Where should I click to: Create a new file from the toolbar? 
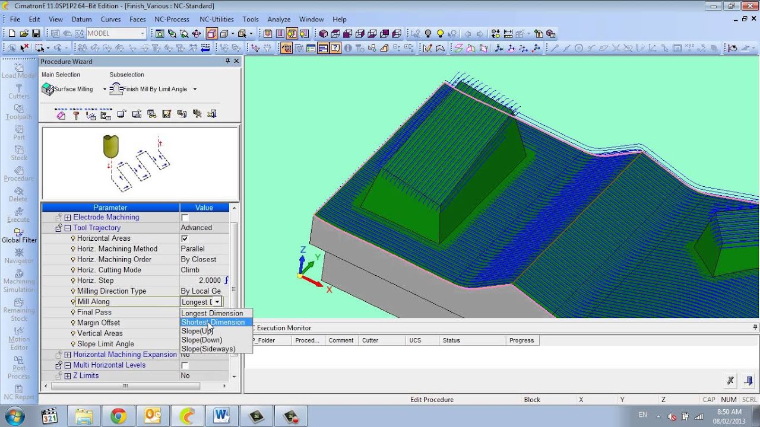12,34
